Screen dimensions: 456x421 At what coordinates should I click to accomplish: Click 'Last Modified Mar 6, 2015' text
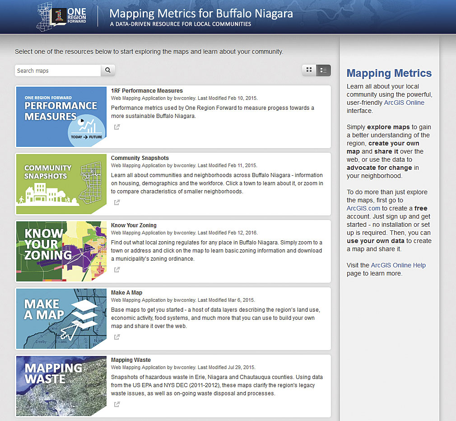226,300
